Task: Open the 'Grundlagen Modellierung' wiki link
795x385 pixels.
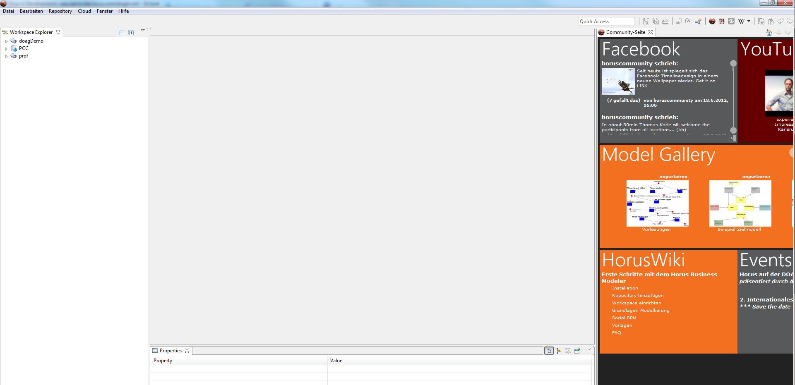Action: pos(641,311)
